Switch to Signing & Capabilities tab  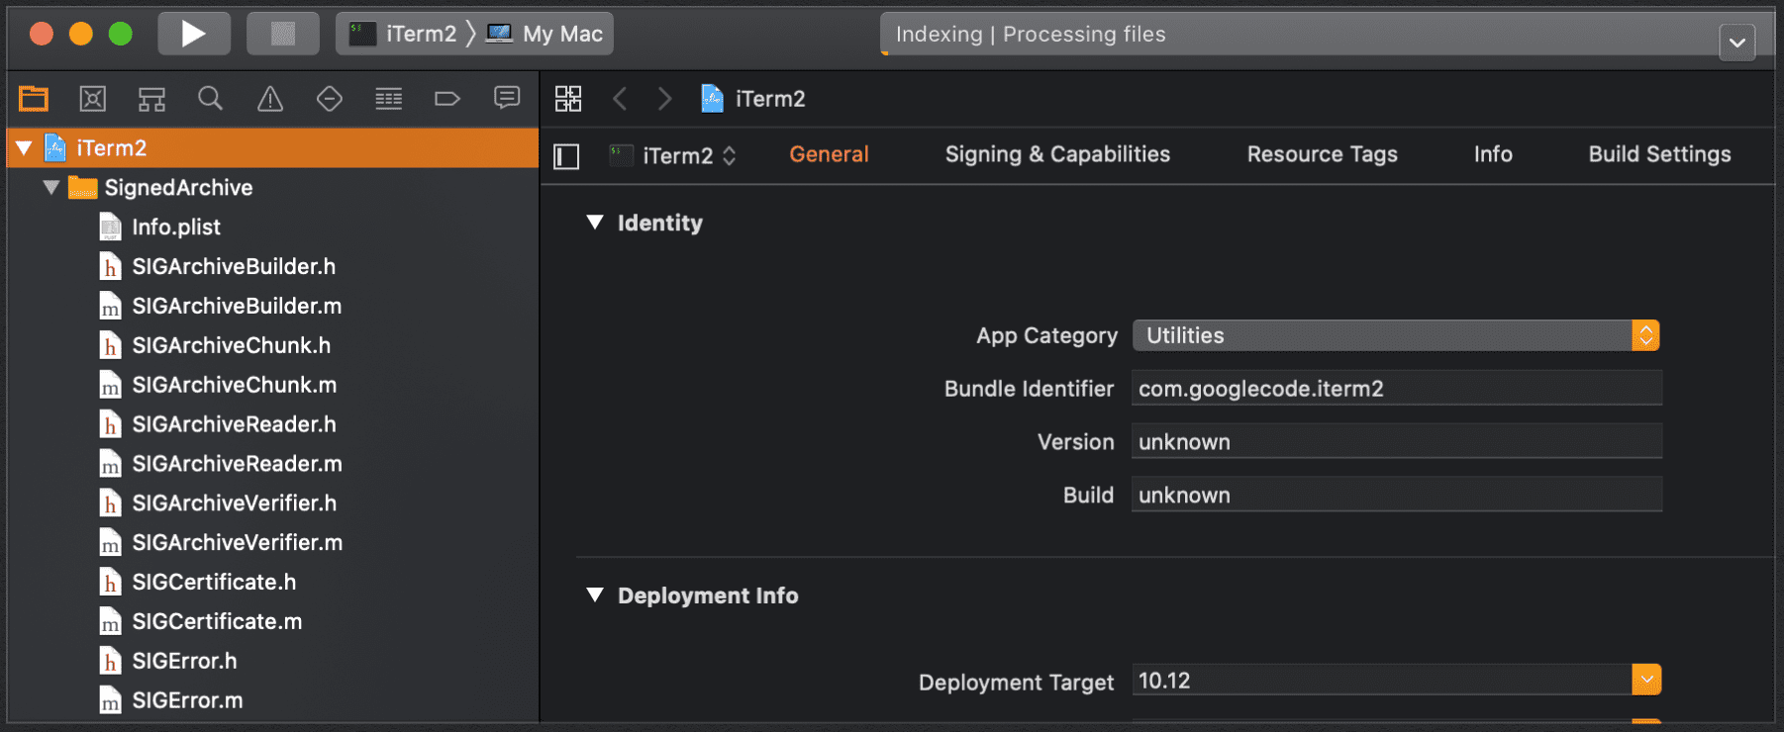click(1057, 154)
